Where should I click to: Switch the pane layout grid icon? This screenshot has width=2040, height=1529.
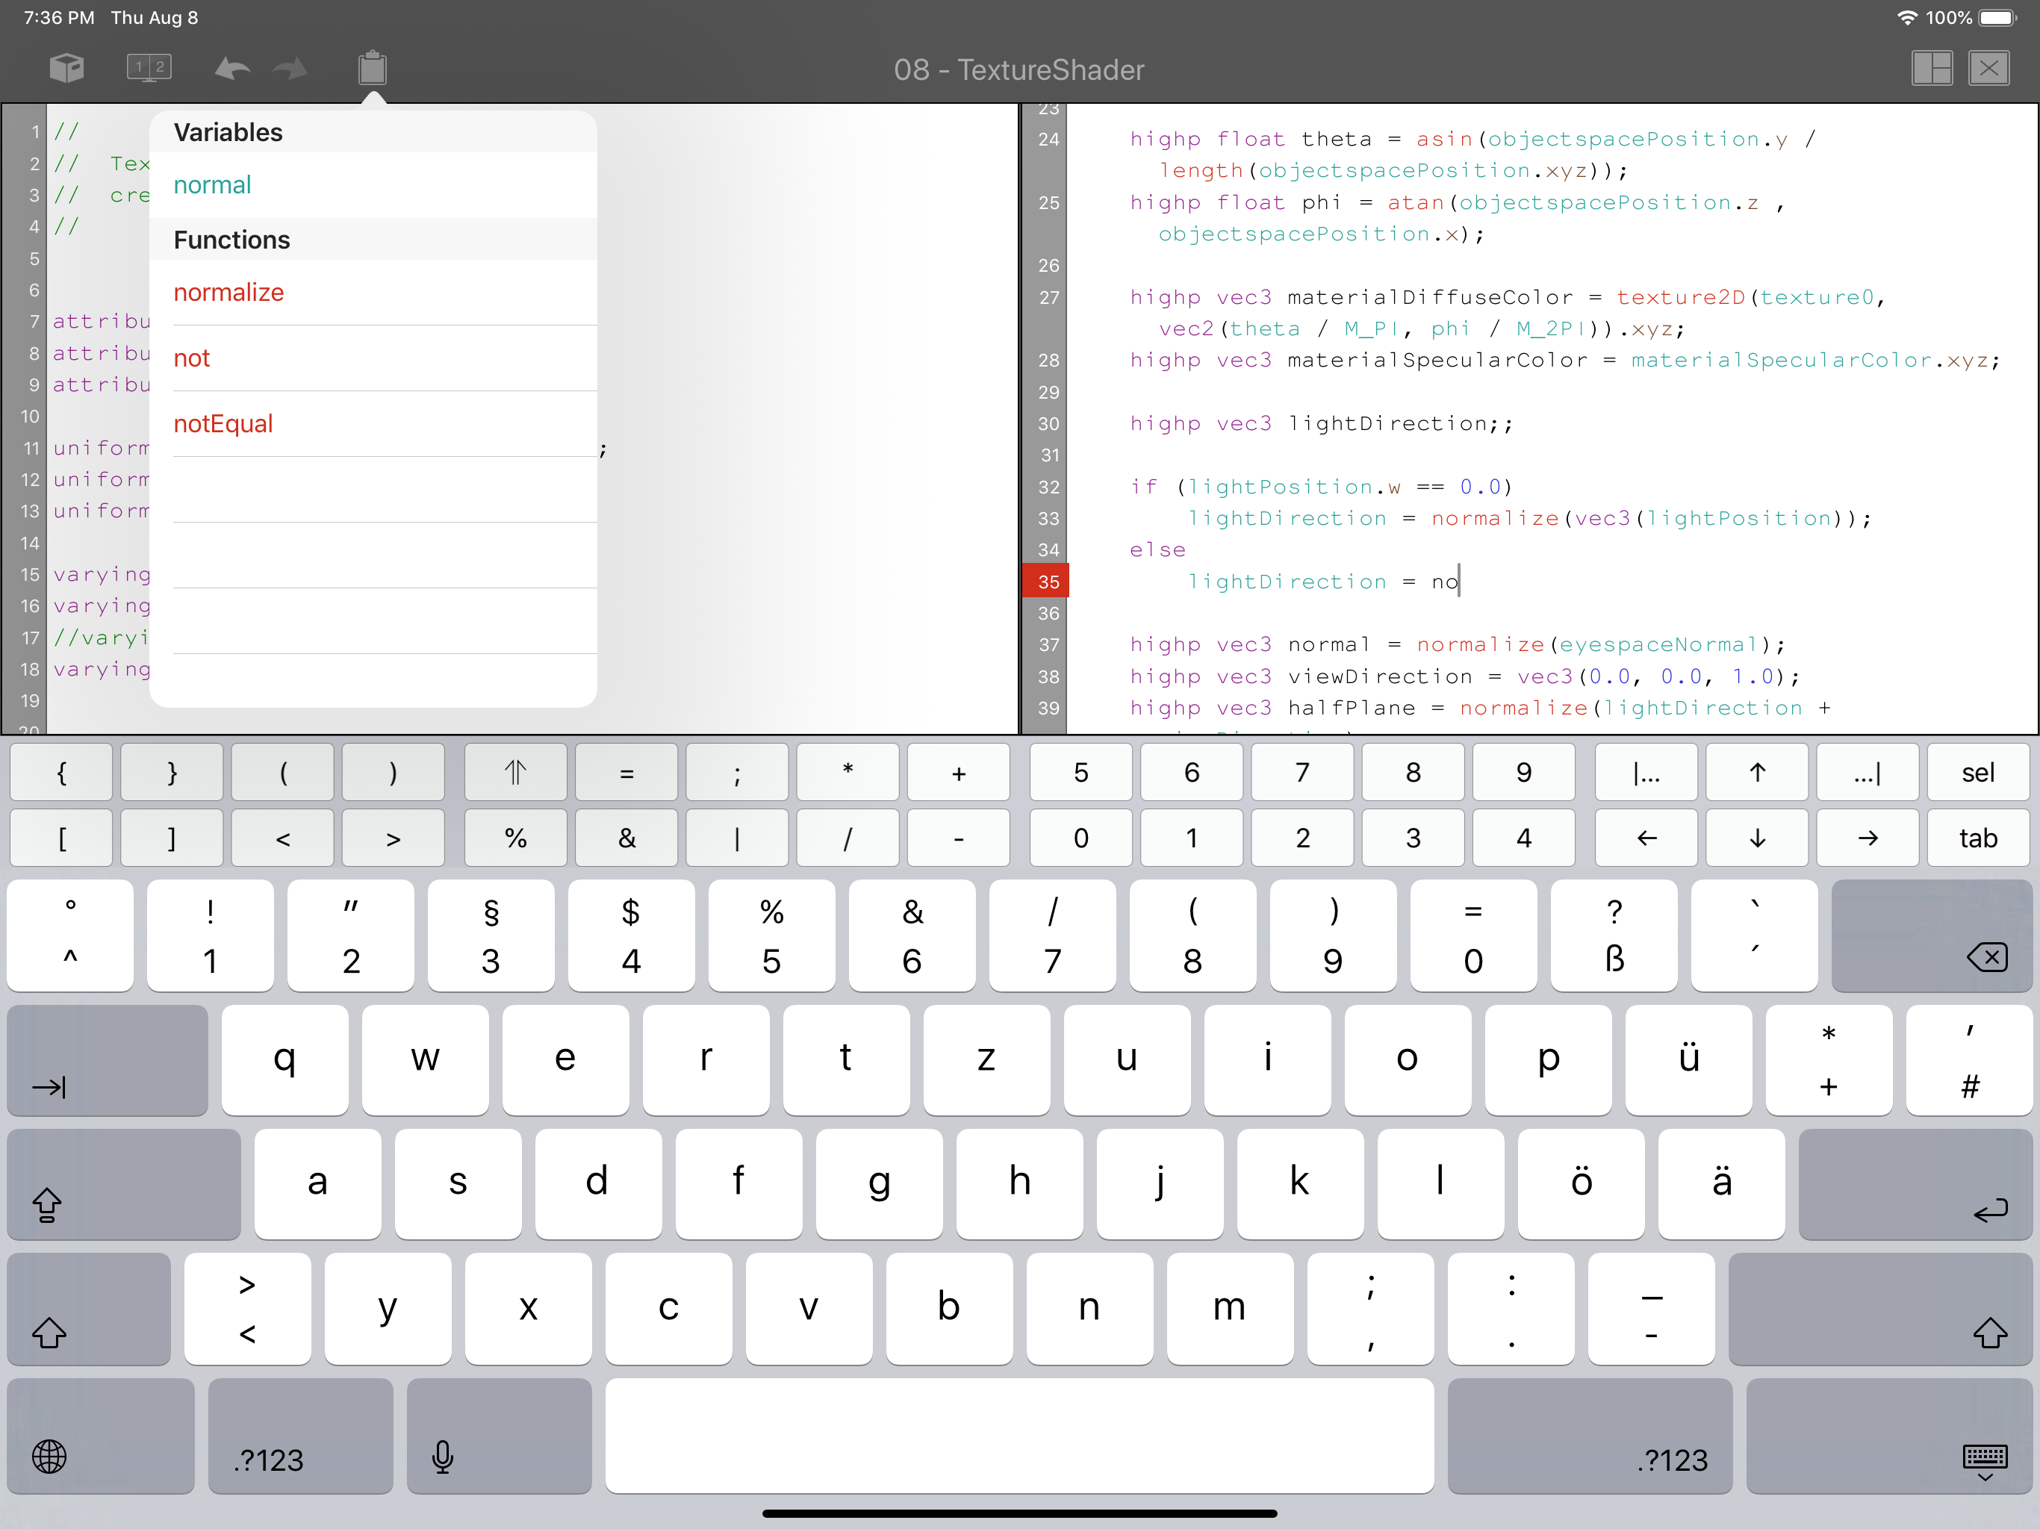point(1932,68)
